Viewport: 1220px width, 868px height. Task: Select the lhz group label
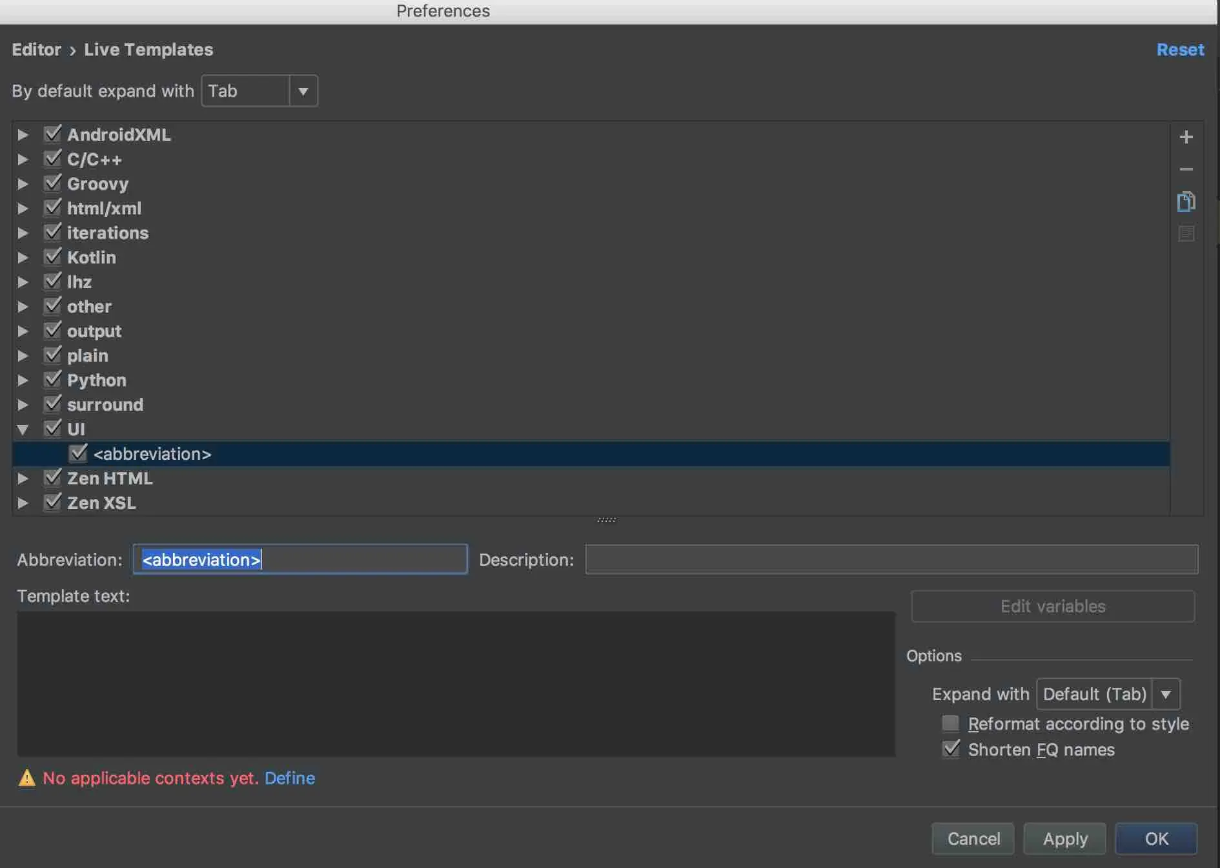79,282
